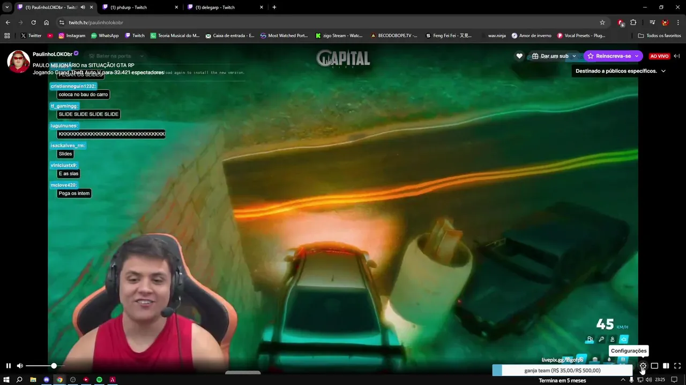Open the Most Watched Port... bookmark
The image size is (686, 385).
(284, 36)
